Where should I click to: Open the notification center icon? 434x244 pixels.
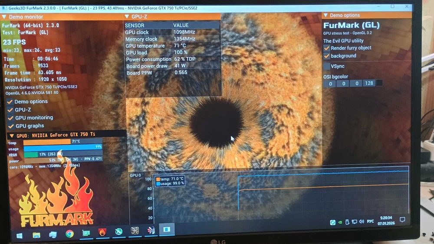[x=402, y=220]
